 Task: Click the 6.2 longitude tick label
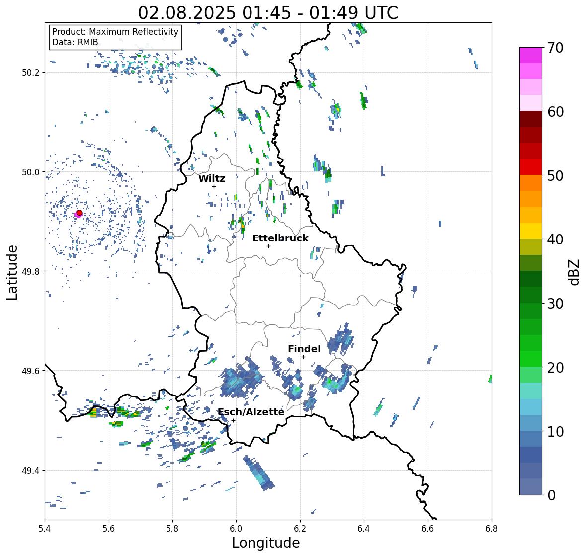300,528
